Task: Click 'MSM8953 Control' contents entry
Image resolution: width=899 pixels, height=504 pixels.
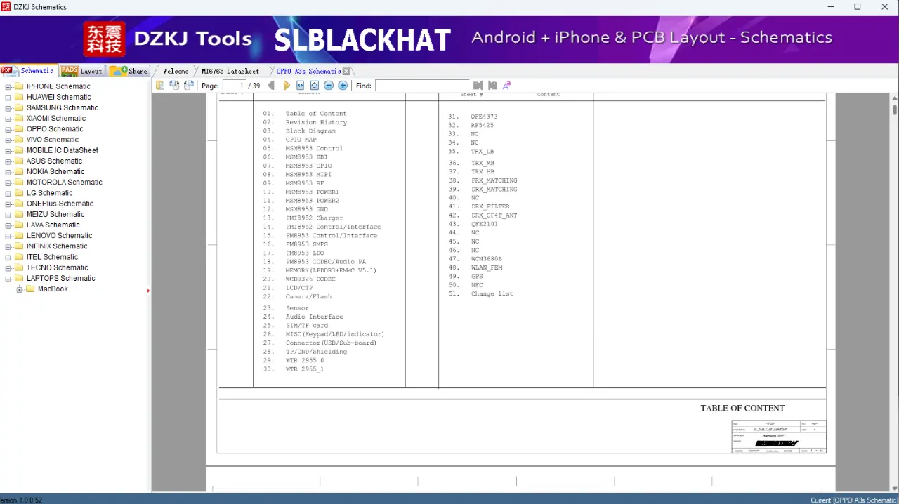Action: point(314,148)
